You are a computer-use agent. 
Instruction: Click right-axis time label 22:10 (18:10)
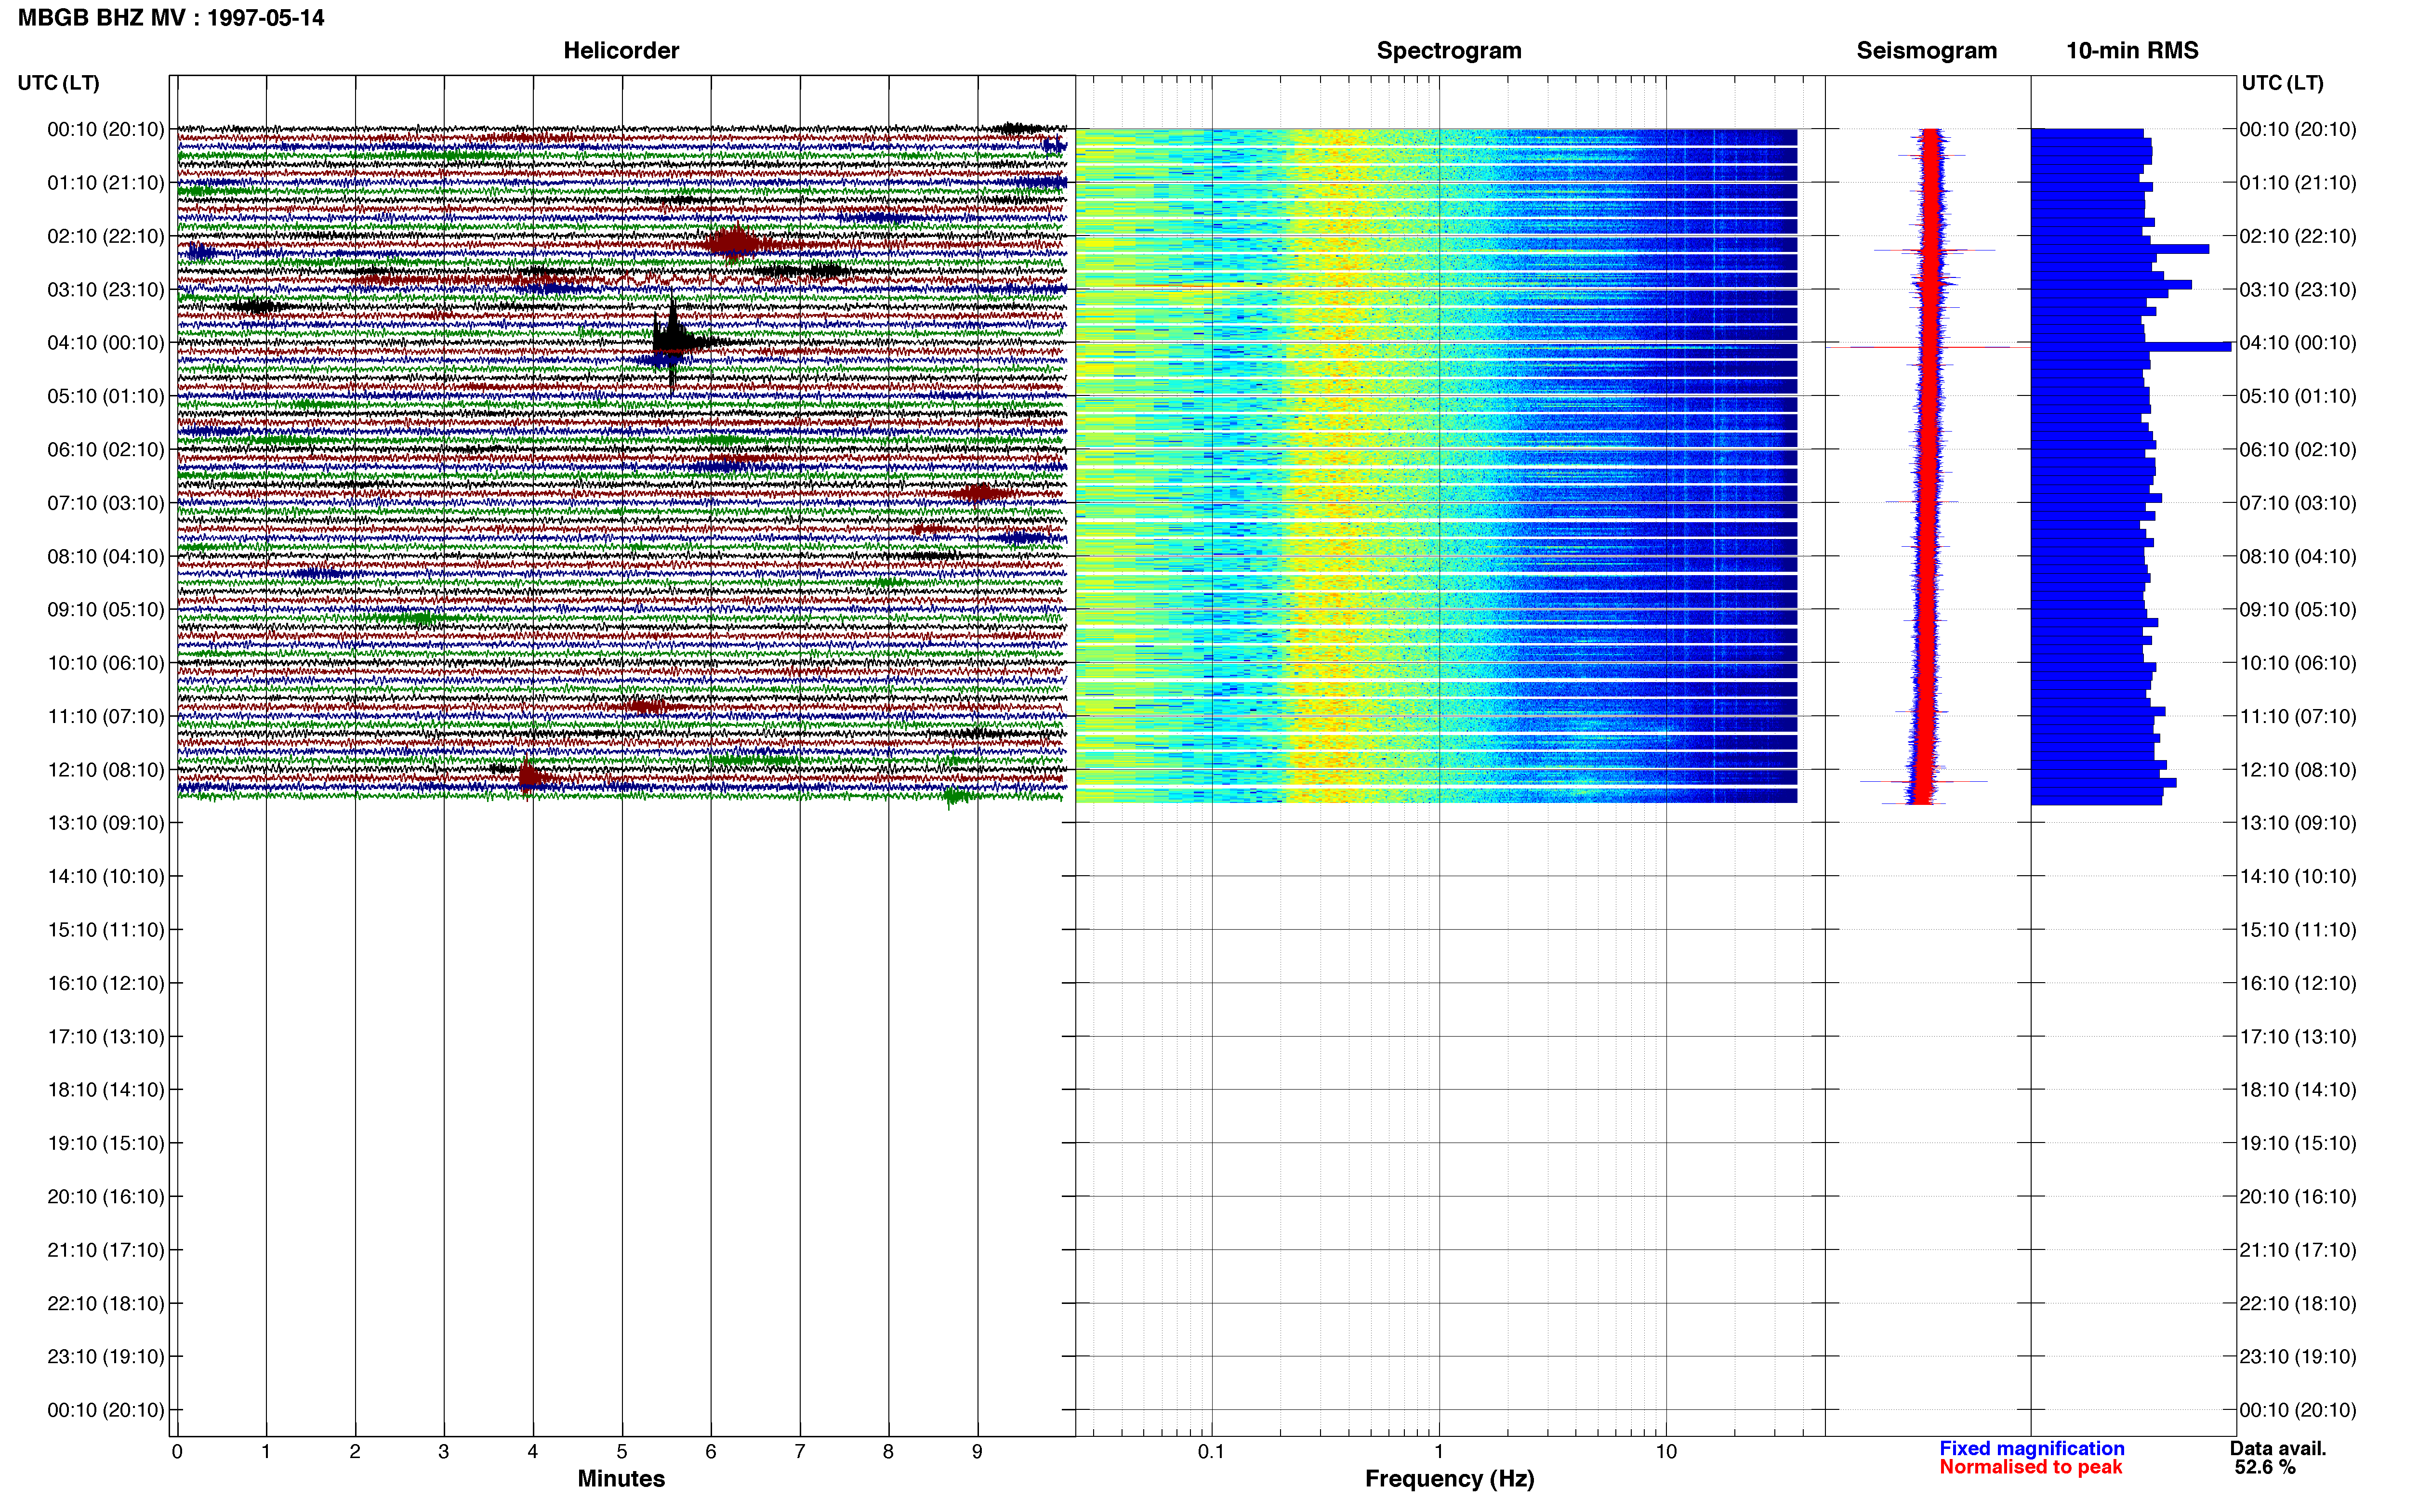point(2298,1304)
